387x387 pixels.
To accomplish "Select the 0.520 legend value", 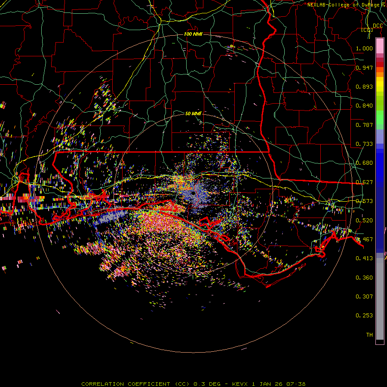I will (x=364, y=221).
